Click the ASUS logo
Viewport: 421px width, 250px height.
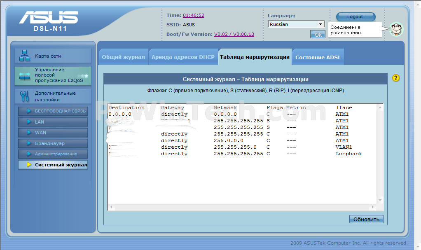pos(48,17)
